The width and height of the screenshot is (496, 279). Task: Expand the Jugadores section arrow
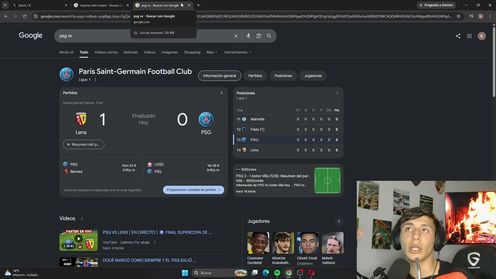point(339,221)
